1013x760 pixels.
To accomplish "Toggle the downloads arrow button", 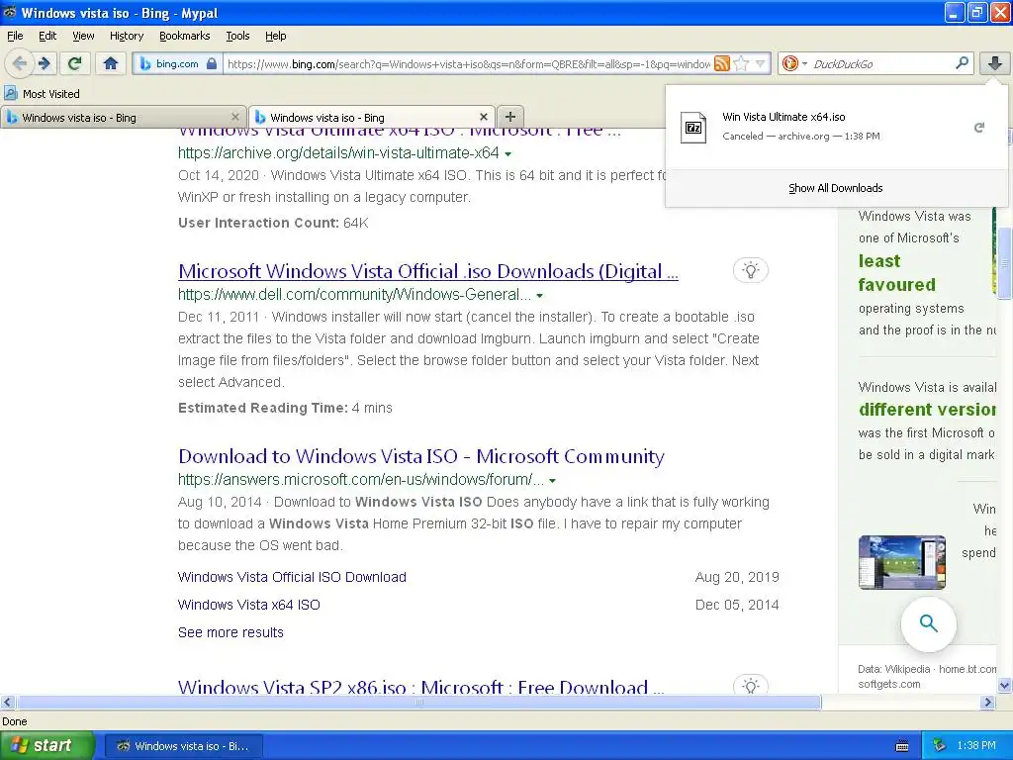I will 995,63.
